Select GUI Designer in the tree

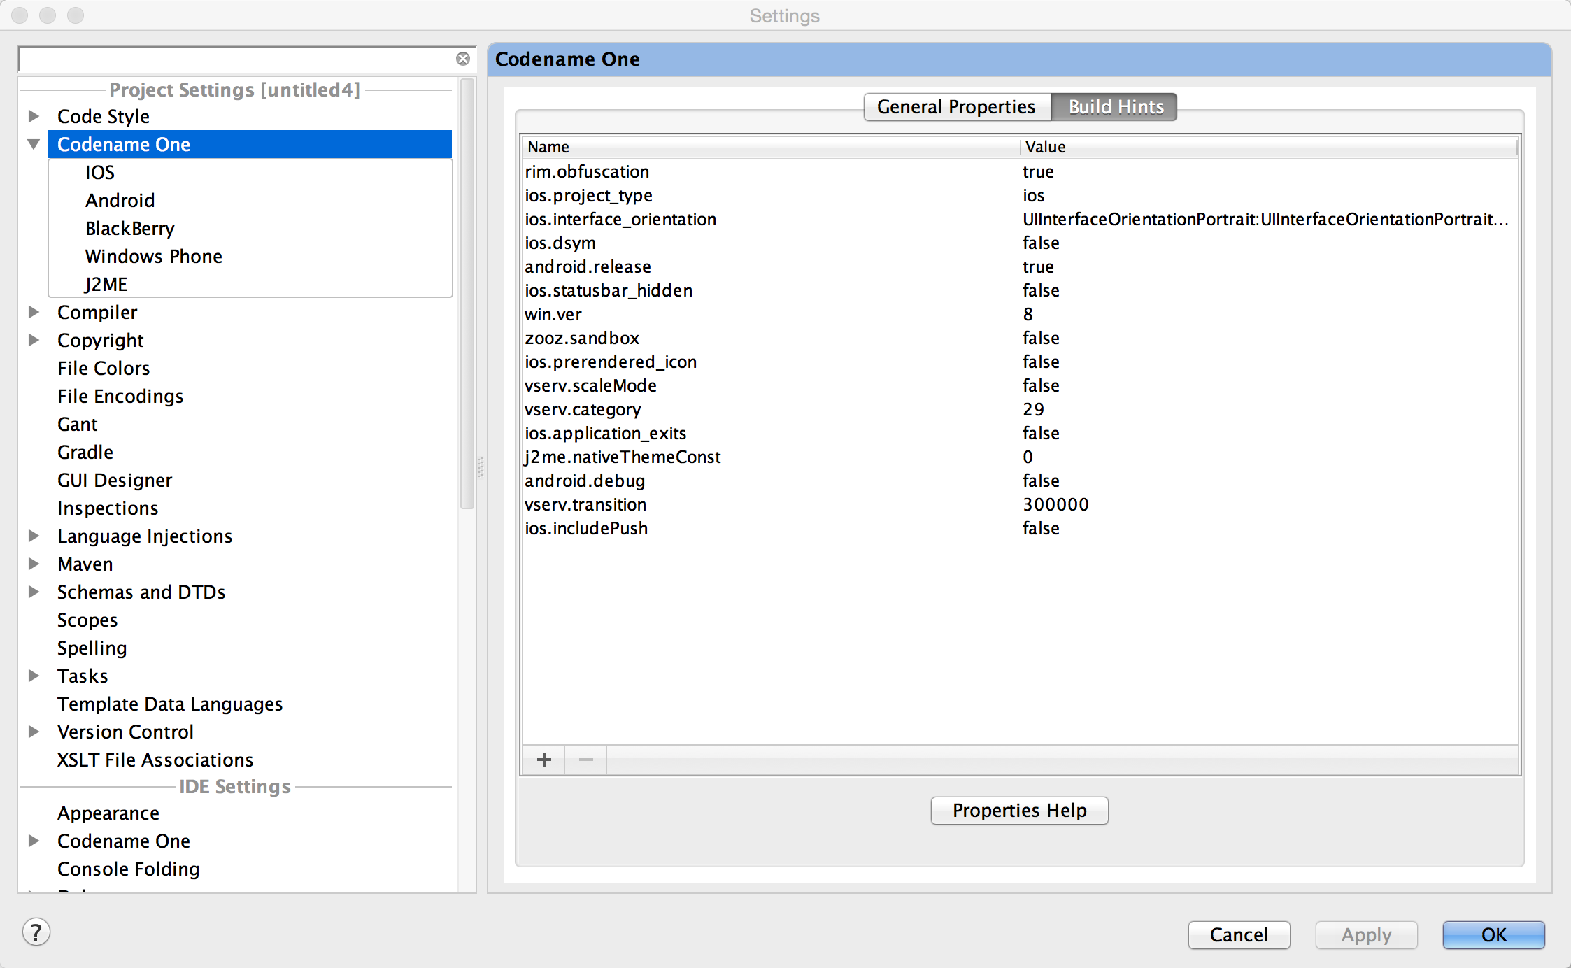[115, 480]
